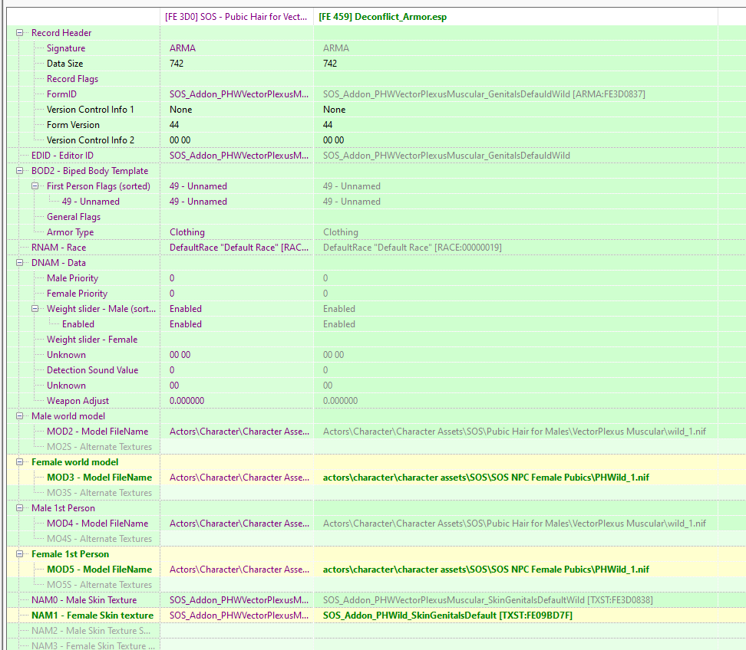Click MOD5 PHWild_1.nif path in Deconflict column
The image size is (746, 650).
(486, 570)
